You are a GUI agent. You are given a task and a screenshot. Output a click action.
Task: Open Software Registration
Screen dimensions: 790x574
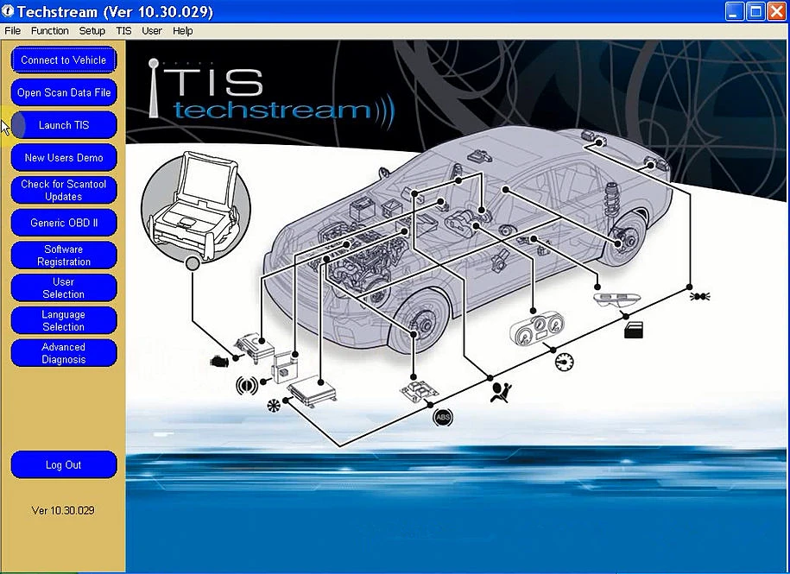coord(64,255)
